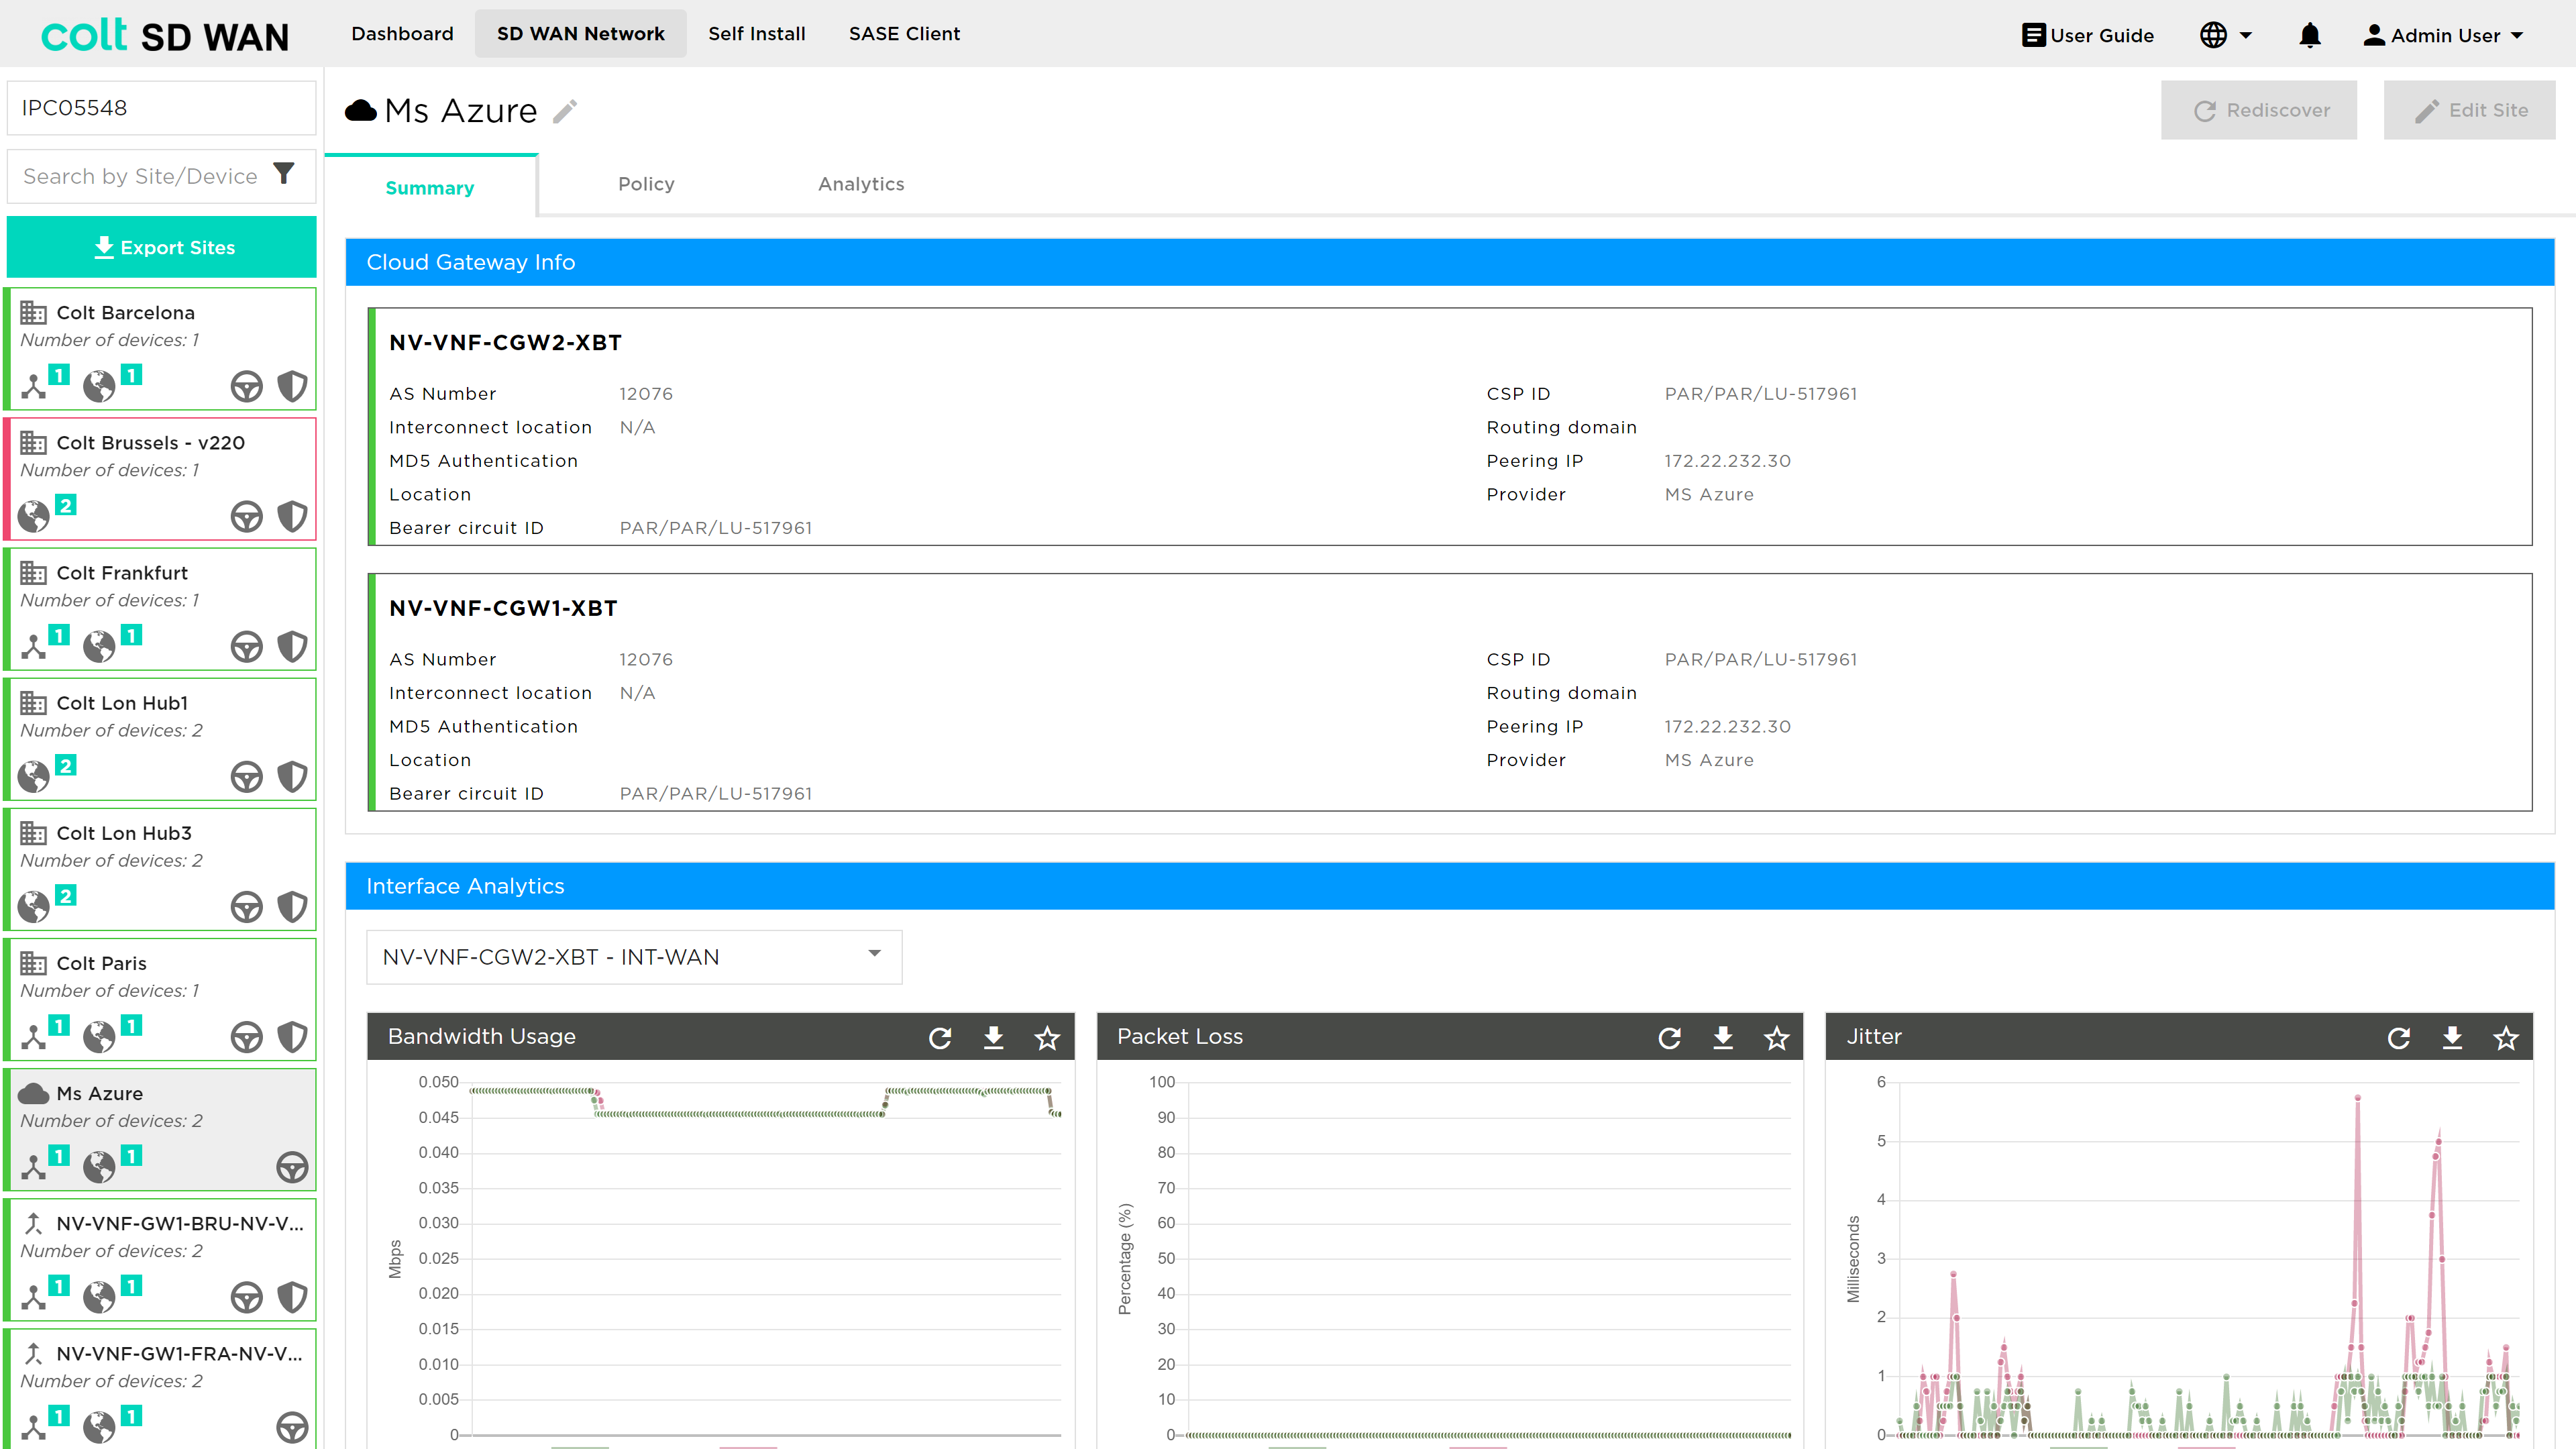Select the Colt Paris site
Screen dimensions: 2576x1449
click(161, 999)
